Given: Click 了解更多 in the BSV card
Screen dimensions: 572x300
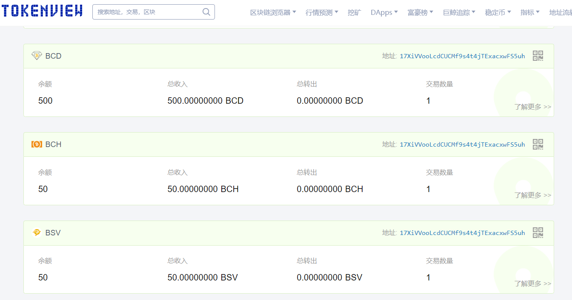Looking at the screenshot, I should pos(532,283).
